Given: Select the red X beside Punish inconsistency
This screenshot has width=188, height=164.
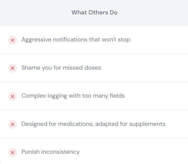Looking at the screenshot, I should tap(13, 153).
